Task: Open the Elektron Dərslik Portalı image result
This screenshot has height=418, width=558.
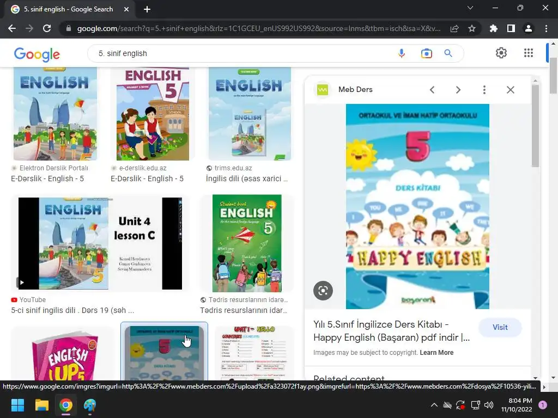Action: pos(55,114)
